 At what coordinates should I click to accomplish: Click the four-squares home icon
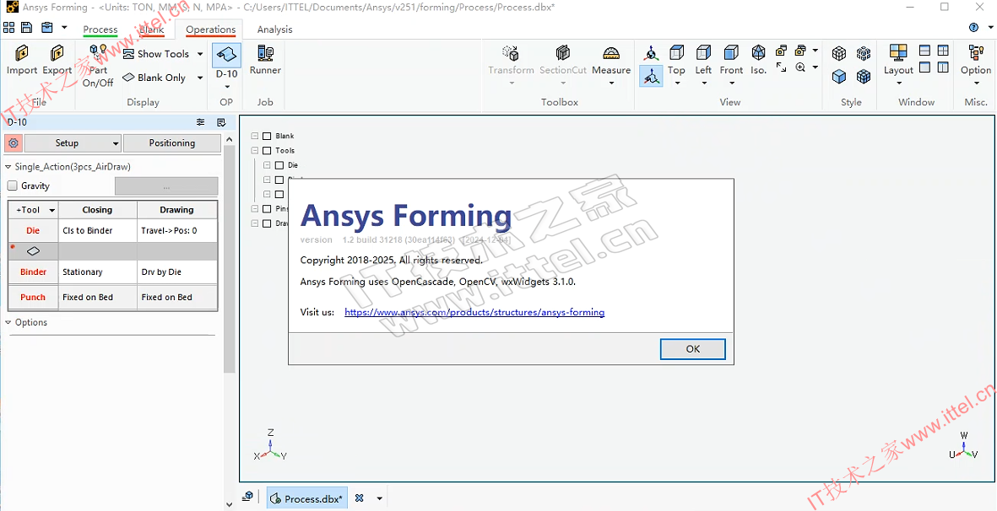[x=9, y=27]
